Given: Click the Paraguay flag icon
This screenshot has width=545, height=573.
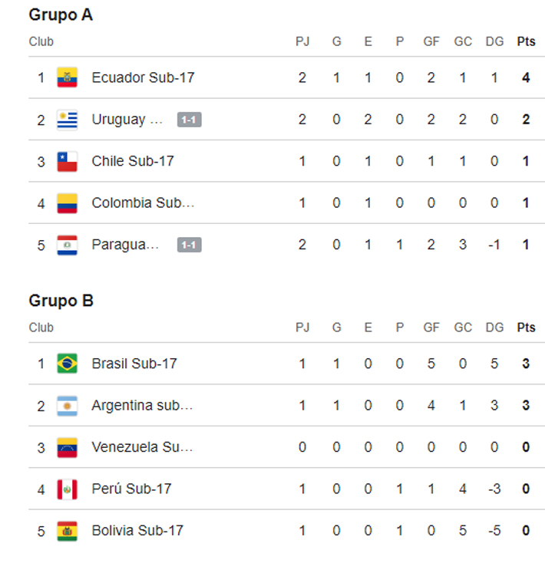Looking at the screenshot, I should (68, 245).
